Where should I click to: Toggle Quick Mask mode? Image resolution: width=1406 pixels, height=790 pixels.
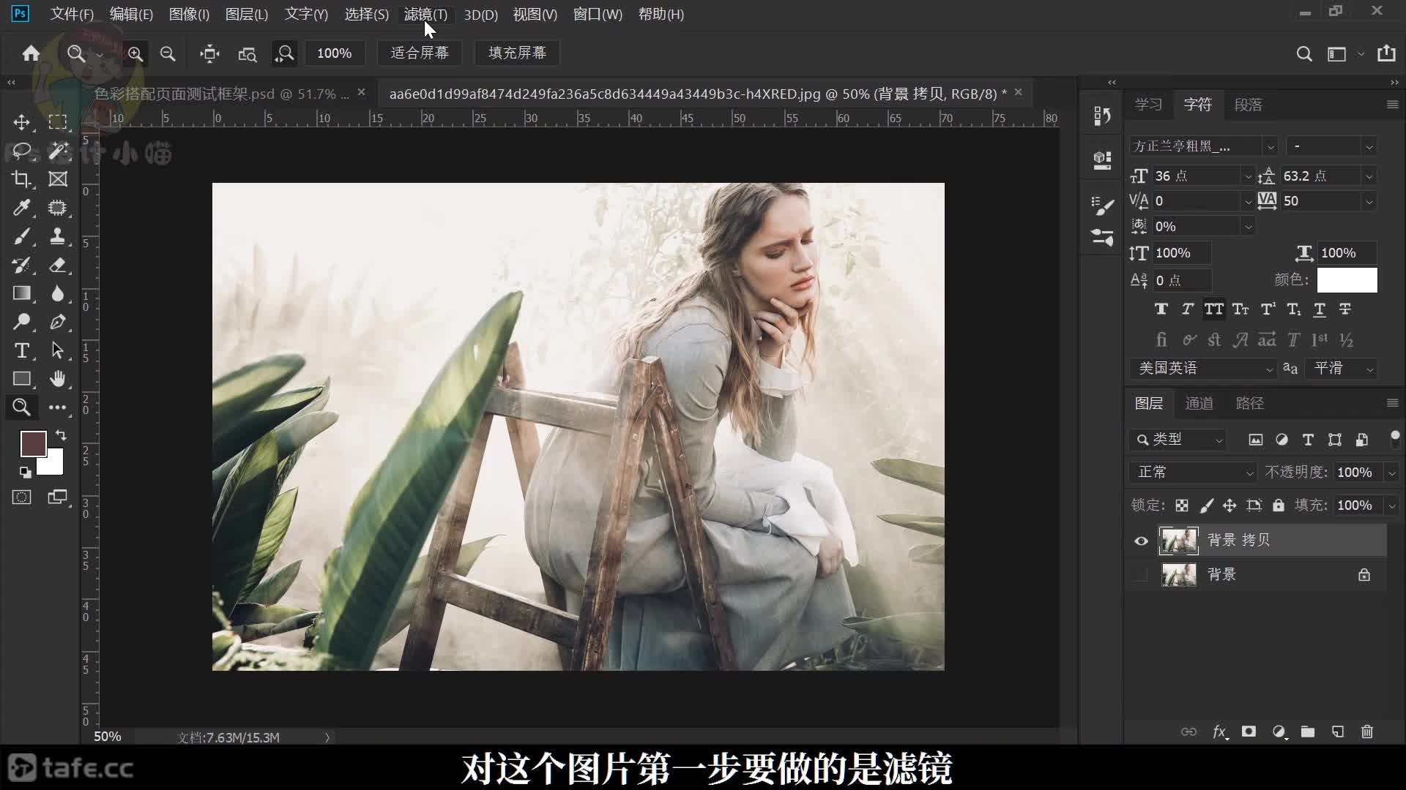pos(21,497)
